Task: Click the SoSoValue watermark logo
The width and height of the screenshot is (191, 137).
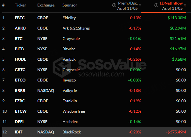Action: coord(62,67)
